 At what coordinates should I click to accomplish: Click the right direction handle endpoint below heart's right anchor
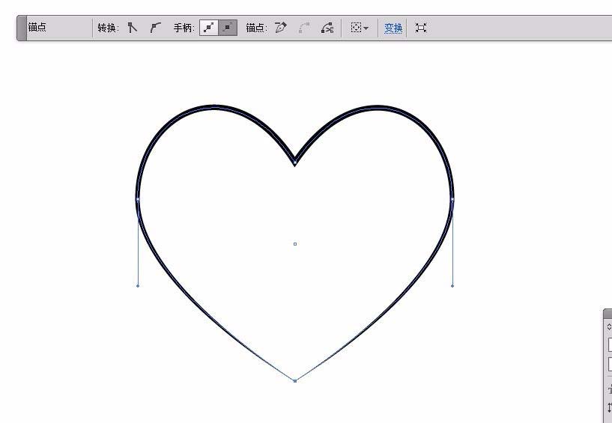[452, 286]
